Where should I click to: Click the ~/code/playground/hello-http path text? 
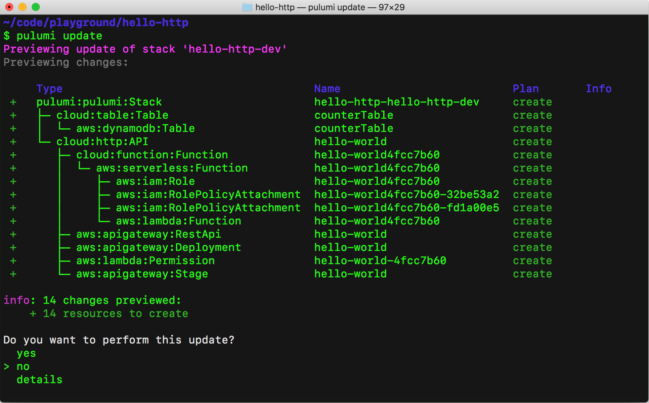96,22
